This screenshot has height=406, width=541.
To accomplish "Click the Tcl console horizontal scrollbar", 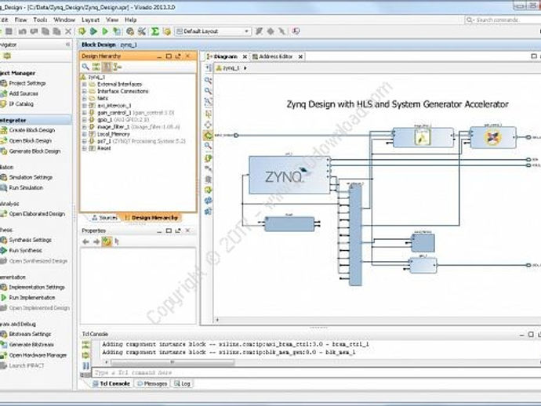I will 172,362.
